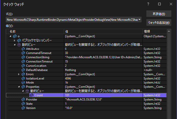
Task: Click the Errors property icon
Action: coord(23,74)
